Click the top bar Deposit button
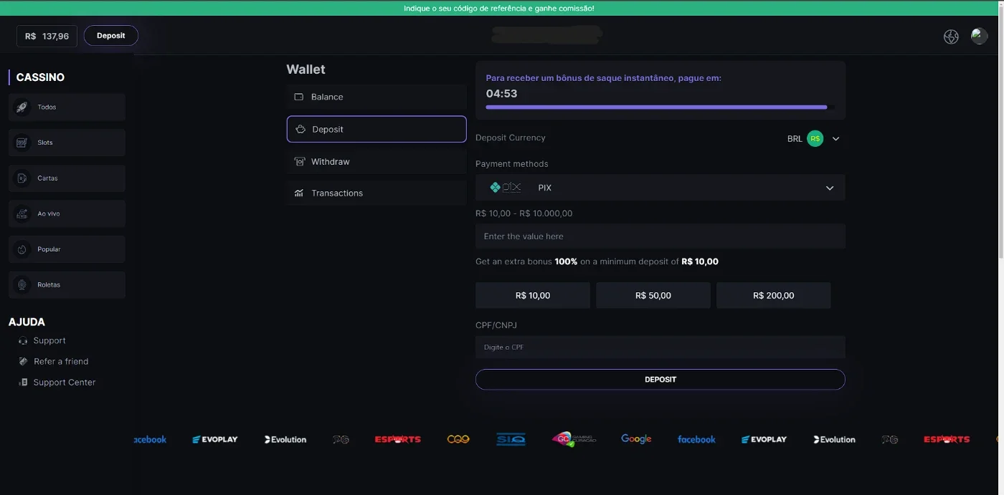This screenshot has width=1004, height=495. pyautogui.click(x=111, y=36)
